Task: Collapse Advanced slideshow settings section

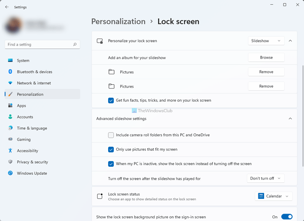Action: coord(290,119)
